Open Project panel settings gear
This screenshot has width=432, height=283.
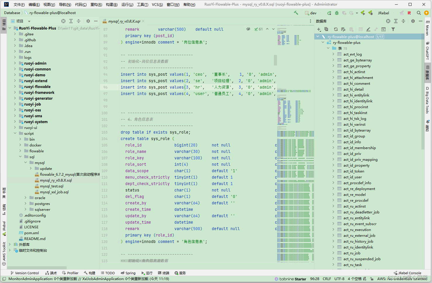pos(88,21)
